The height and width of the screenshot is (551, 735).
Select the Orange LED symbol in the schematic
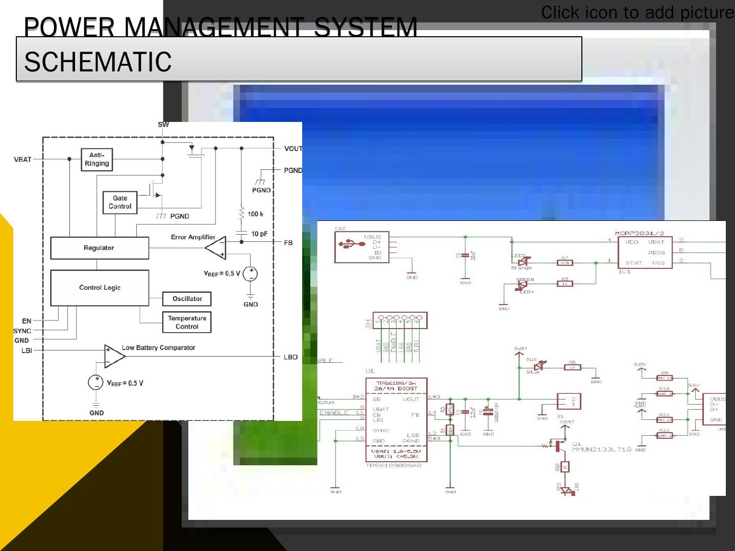pos(522,261)
